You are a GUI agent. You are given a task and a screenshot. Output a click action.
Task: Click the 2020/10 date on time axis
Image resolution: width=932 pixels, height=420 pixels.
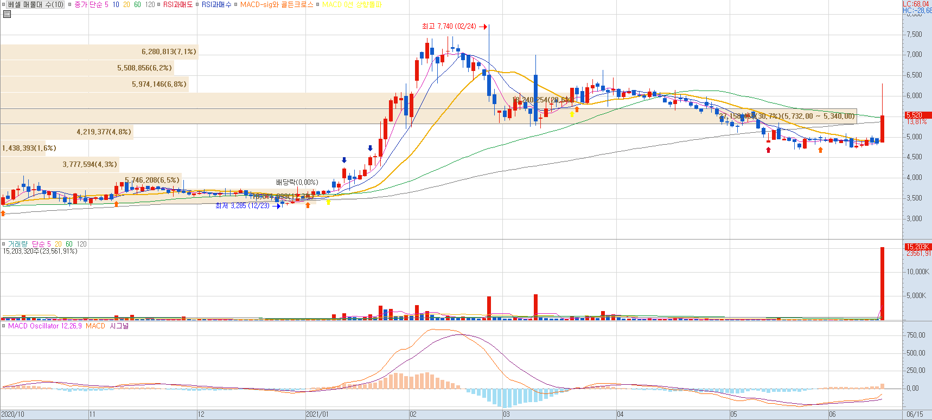click(x=13, y=415)
